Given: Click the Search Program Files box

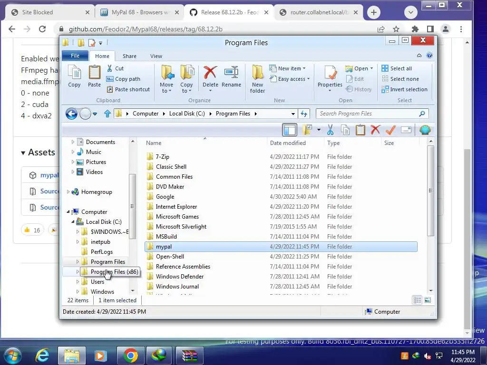Looking at the screenshot, I should pos(372,114).
